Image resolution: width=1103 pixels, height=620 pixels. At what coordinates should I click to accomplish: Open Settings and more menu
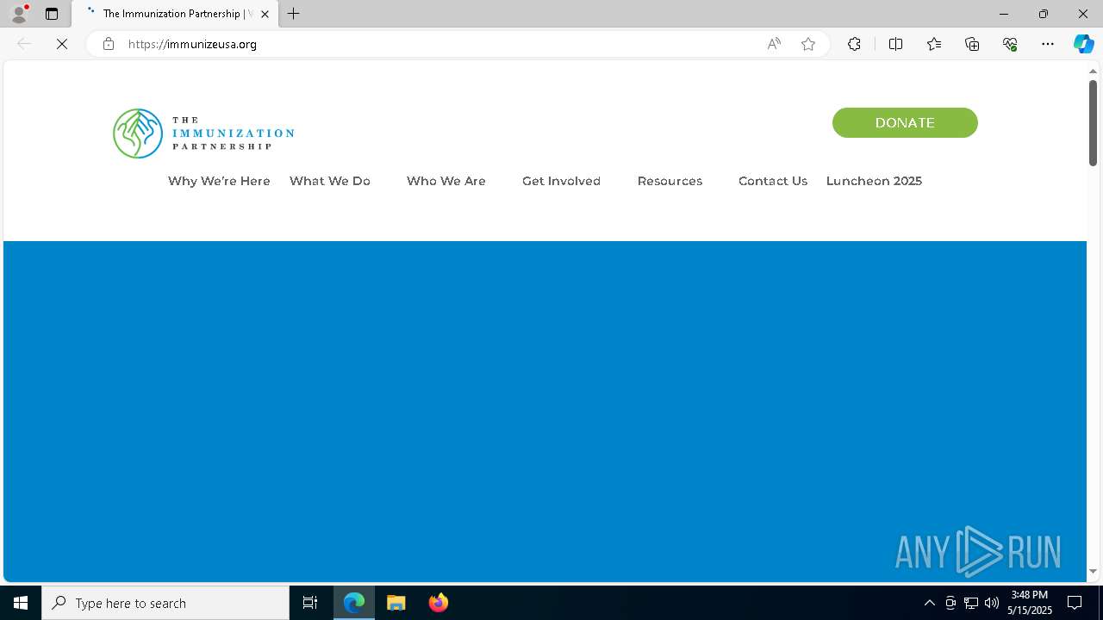[x=1048, y=44]
